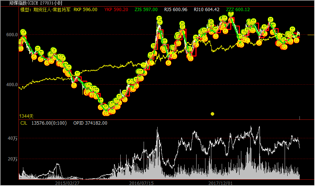Viewport: 315px width, 186px height.
Task: Click the 2015/02/27 date on timeline
Action: coord(68,183)
